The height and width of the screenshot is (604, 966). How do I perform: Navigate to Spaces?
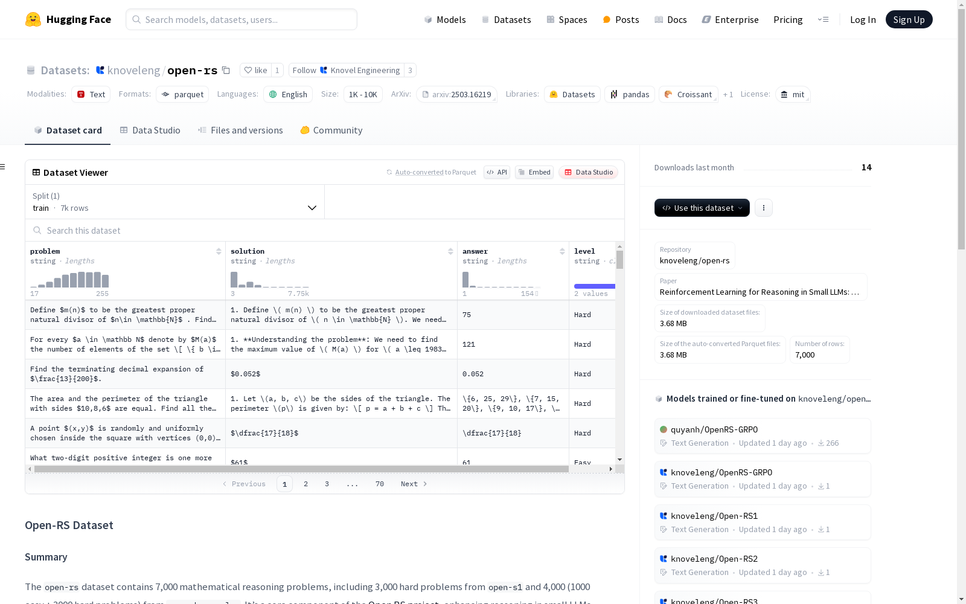coord(567,19)
